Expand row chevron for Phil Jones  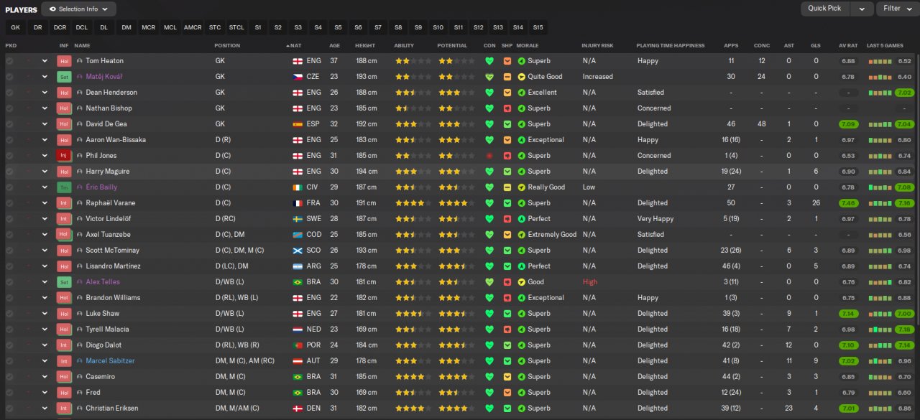coord(45,156)
